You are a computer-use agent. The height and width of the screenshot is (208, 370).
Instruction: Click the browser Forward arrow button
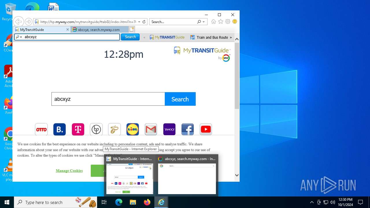coord(28,22)
